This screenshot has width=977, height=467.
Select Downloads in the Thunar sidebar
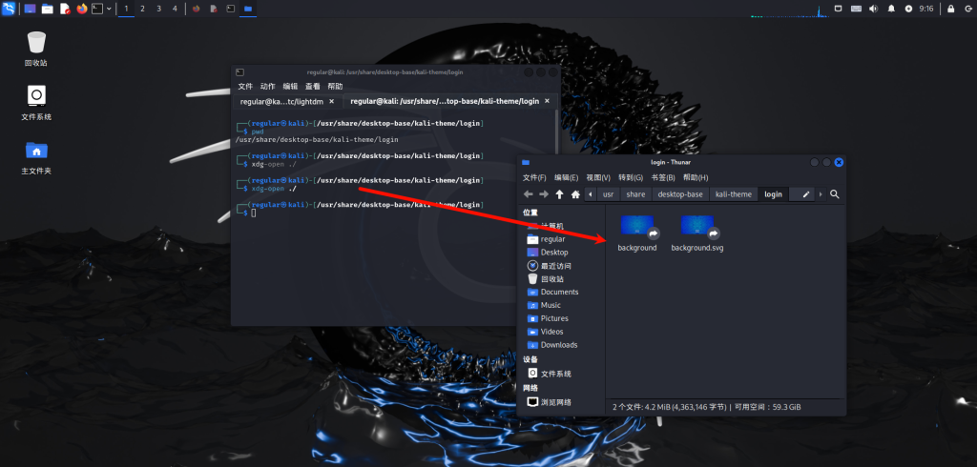[559, 345]
